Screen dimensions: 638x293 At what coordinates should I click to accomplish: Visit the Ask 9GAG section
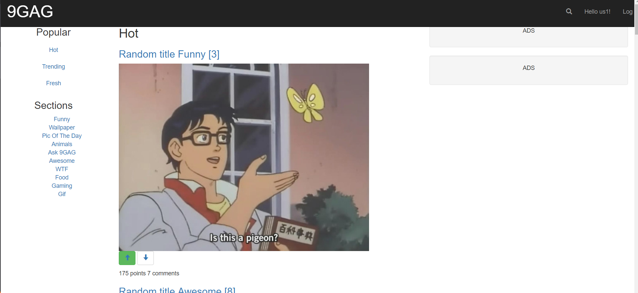pyautogui.click(x=62, y=152)
